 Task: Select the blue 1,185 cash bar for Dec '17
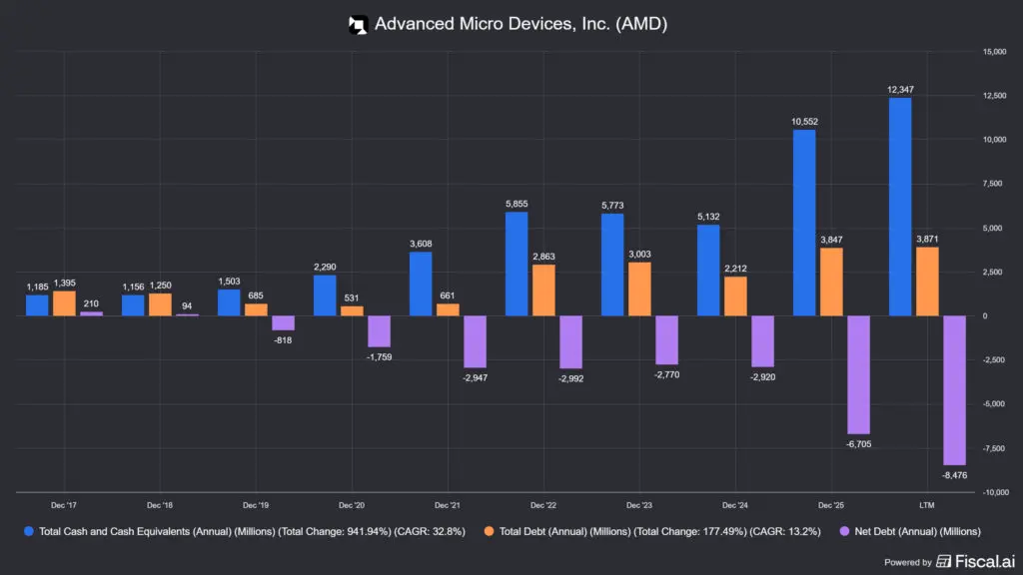pos(37,305)
